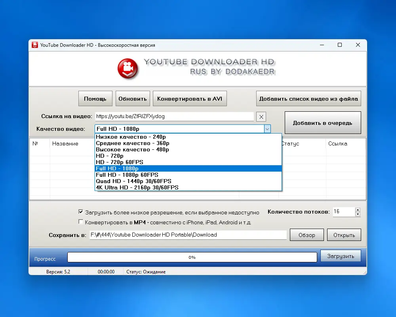The width and height of the screenshot is (396, 317).
Task: Click the Обзор browse button
Action: 307,235
